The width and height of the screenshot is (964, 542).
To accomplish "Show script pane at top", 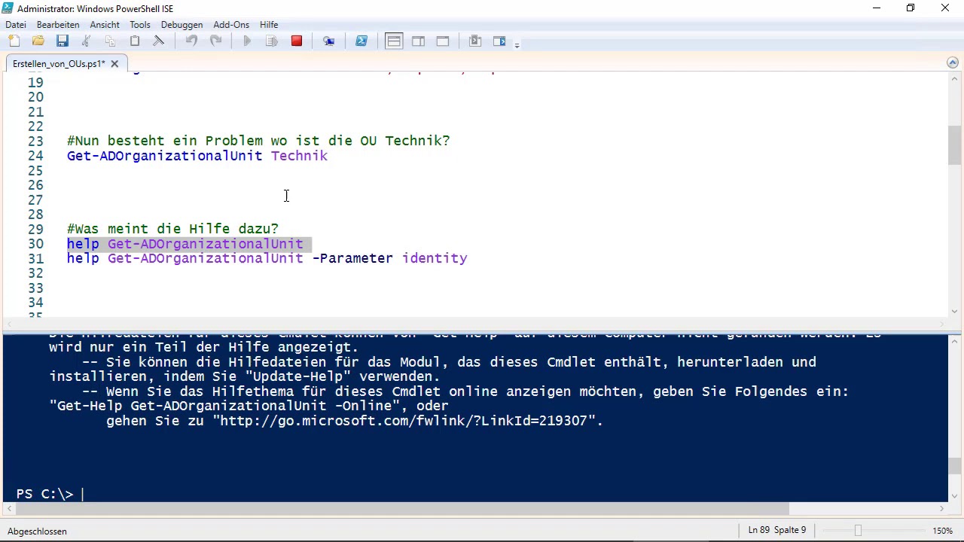I will pyautogui.click(x=394, y=41).
